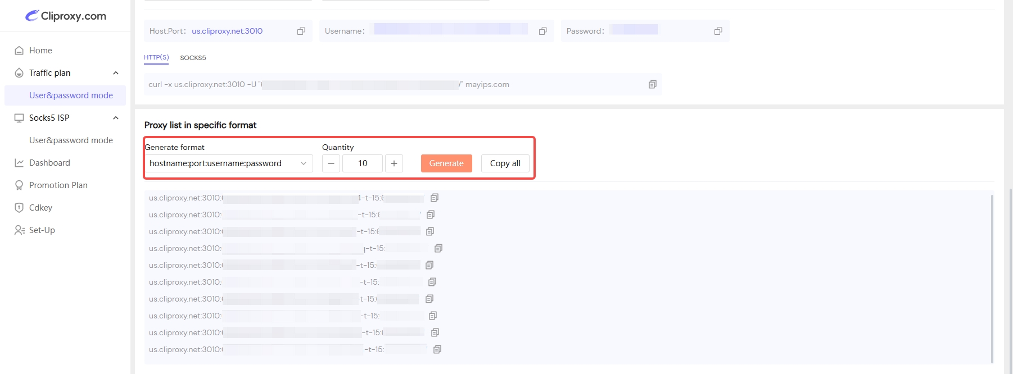Copy the fourth proxy list entry

tap(438, 248)
